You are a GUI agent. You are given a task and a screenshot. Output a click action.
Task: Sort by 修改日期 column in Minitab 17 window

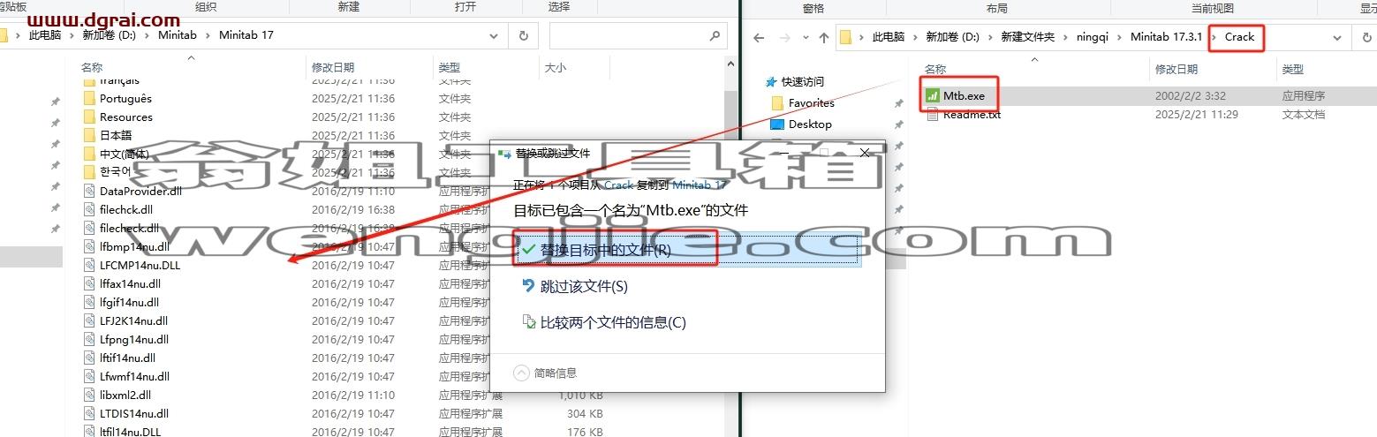coord(333,67)
